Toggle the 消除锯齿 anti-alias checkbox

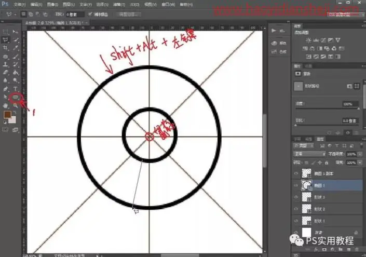pyautogui.click(x=90, y=15)
